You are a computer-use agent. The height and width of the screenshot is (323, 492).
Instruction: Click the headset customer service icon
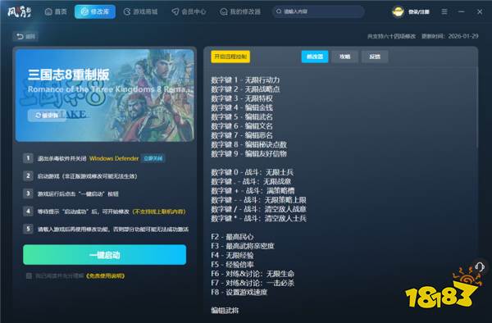(x=479, y=267)
